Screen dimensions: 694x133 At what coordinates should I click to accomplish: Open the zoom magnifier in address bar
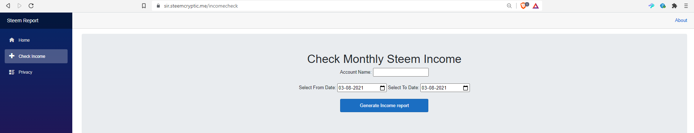coord(509,6)
